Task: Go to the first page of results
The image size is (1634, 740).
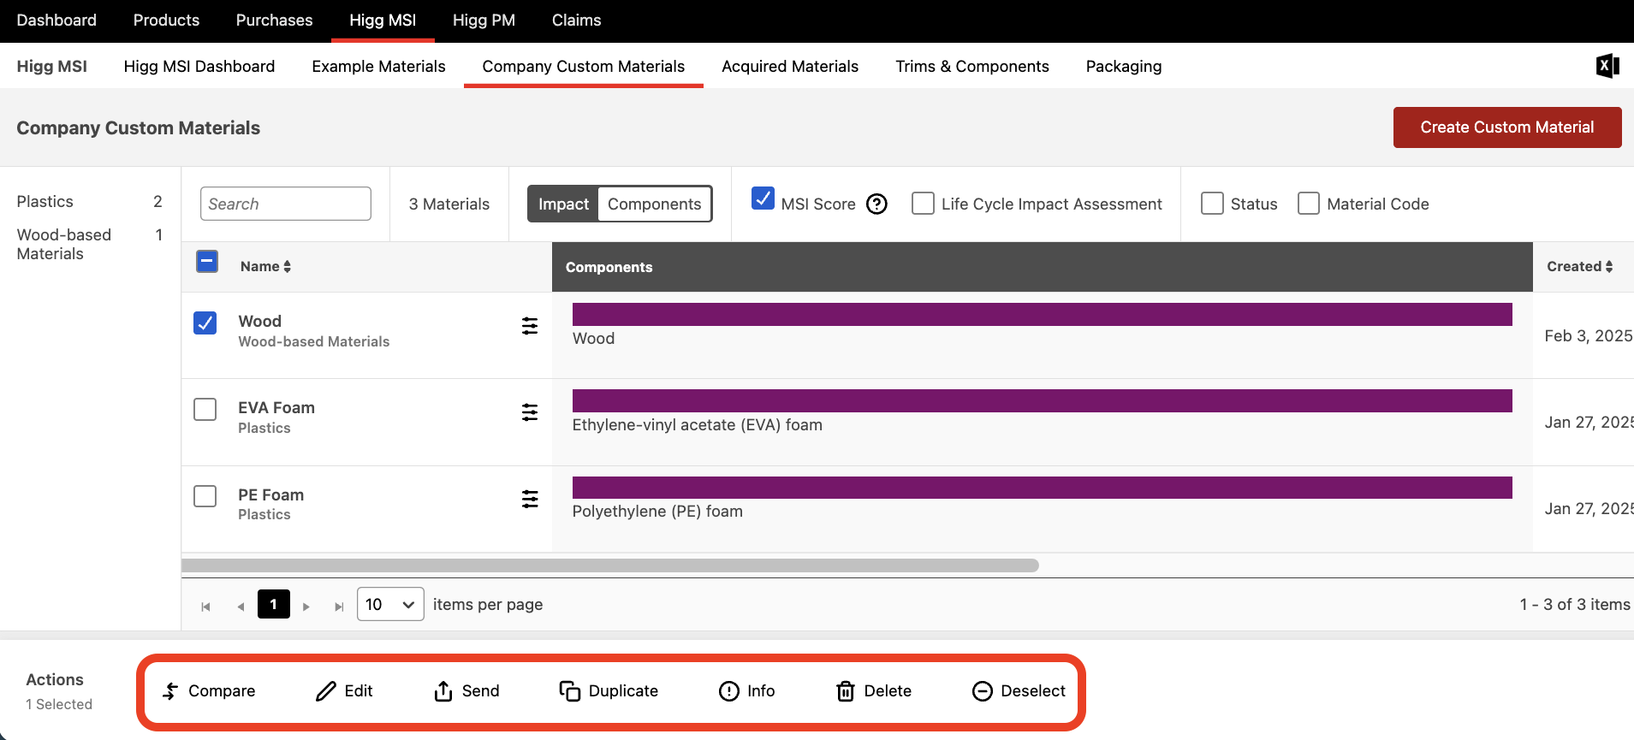Action: [205, 606]
